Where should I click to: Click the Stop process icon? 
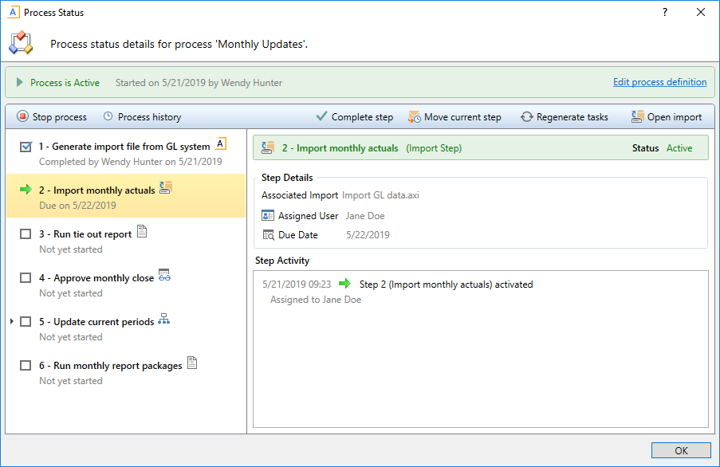point(25,116)
